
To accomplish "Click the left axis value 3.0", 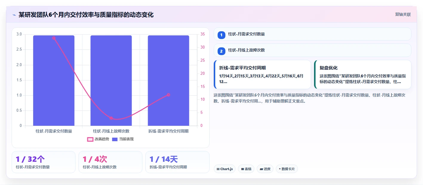I will pos(19,34).
